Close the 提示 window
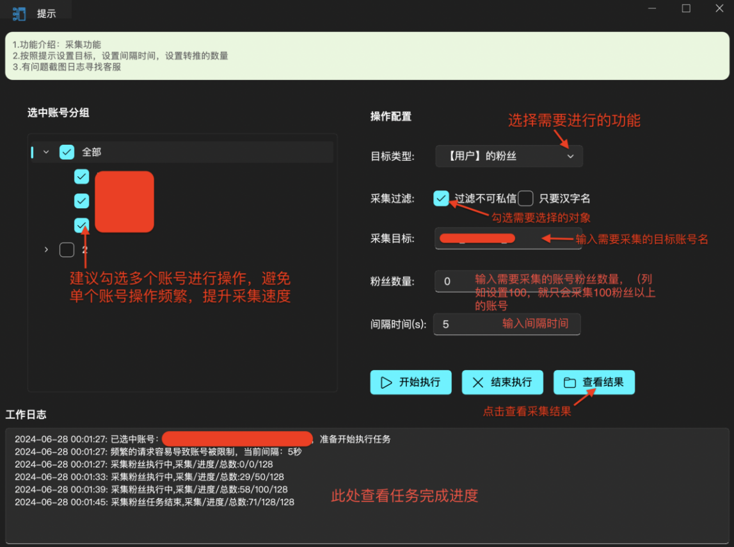This screenshot has height=547, width=734. point(719,9)
